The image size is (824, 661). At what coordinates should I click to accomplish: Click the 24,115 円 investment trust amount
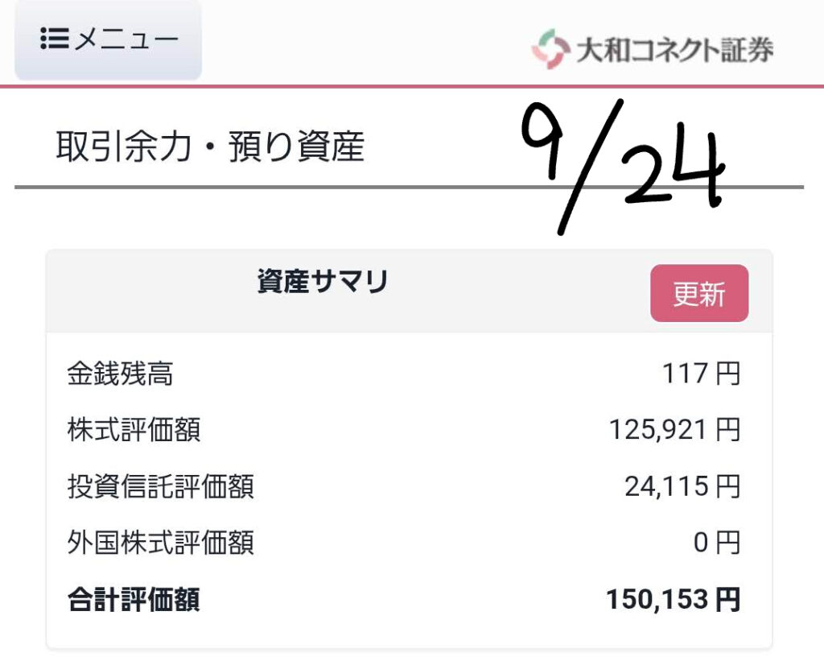click(682, 486)
